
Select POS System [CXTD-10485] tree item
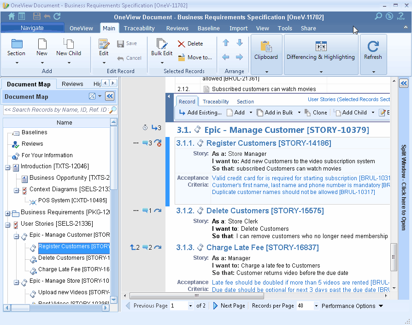(x=72, y=200)
